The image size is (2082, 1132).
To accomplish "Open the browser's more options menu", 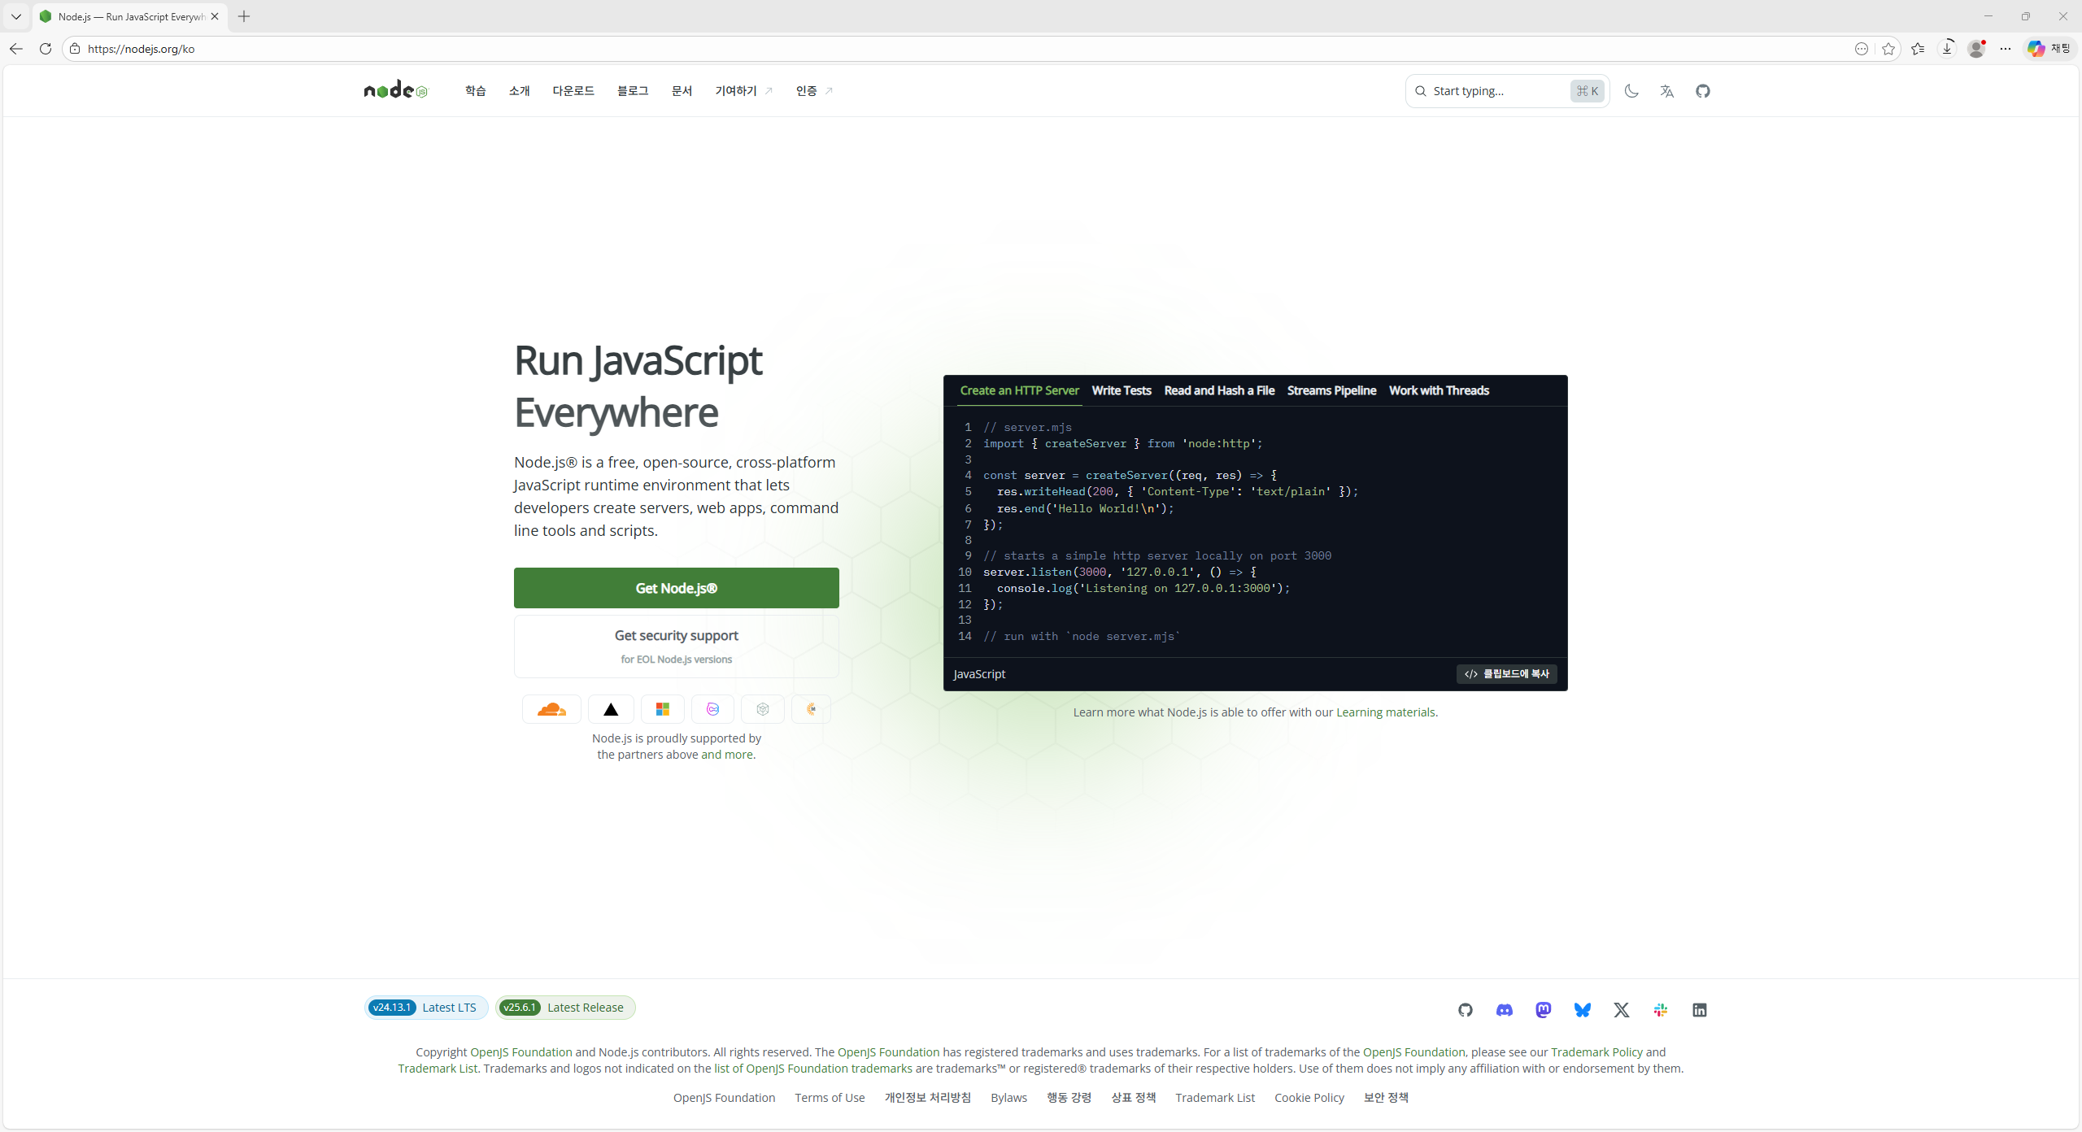I will (2006, 49).
